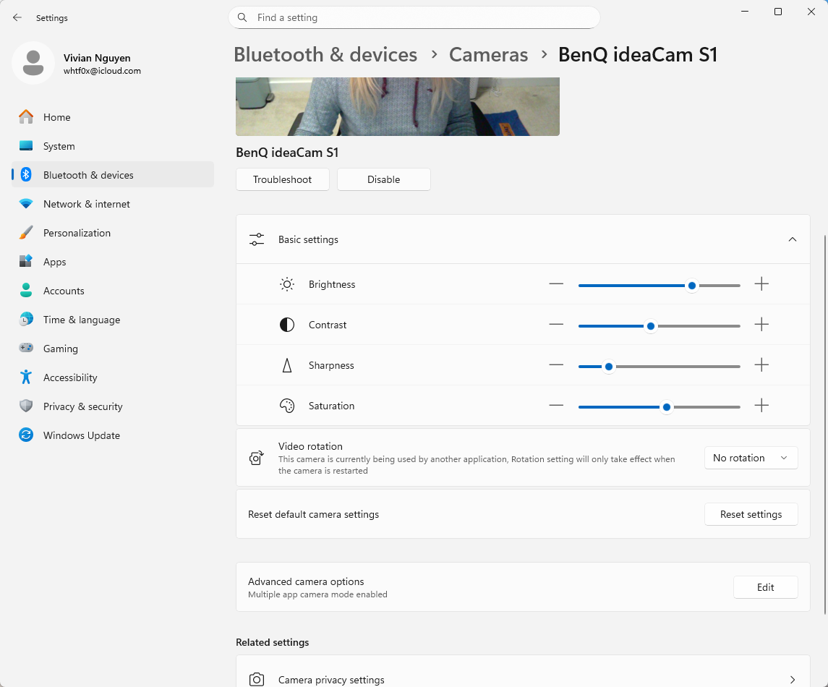Go to Windows Update in sidebar
This screenshot has width=828, height=687.
tap(81, 435)
